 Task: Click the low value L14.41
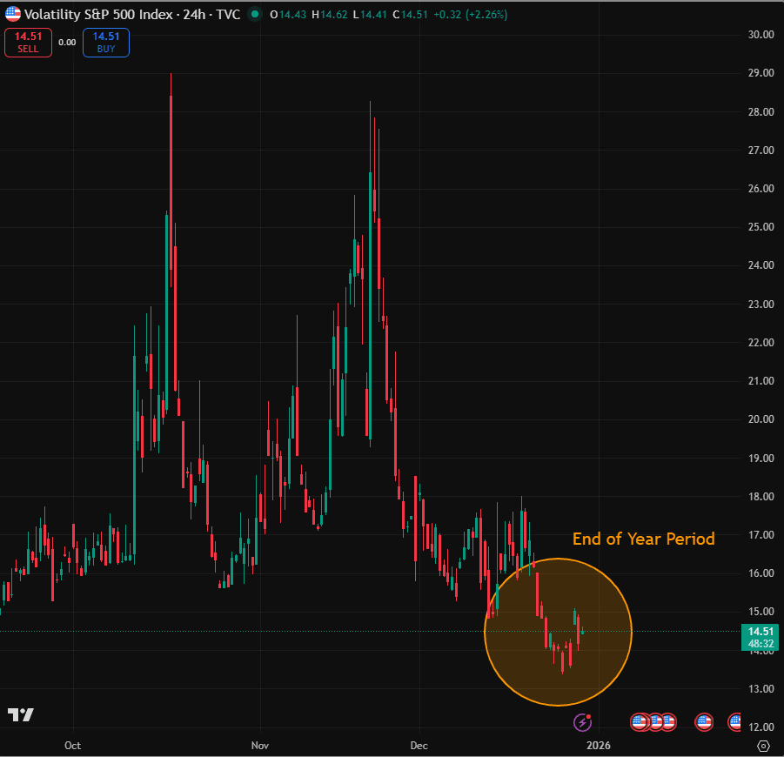[370, 15]
